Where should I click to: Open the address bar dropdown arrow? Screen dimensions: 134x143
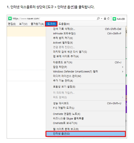[102, 19]
